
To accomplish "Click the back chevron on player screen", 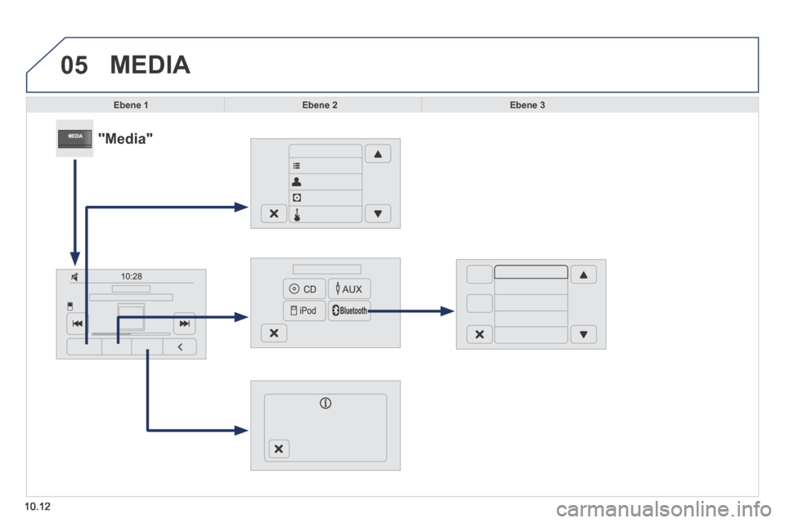I will click(x=180, y=346).
